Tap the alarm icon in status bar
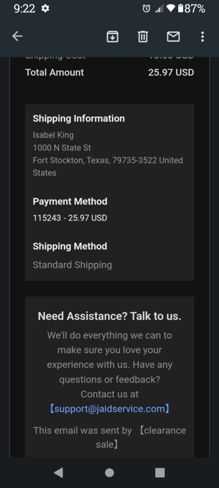The height and width of the screenshot is (488, 219). pyautogui.click(x=146, y=9)
